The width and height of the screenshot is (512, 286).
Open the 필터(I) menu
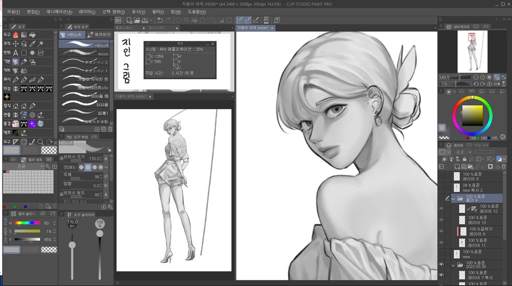[158, 12]
